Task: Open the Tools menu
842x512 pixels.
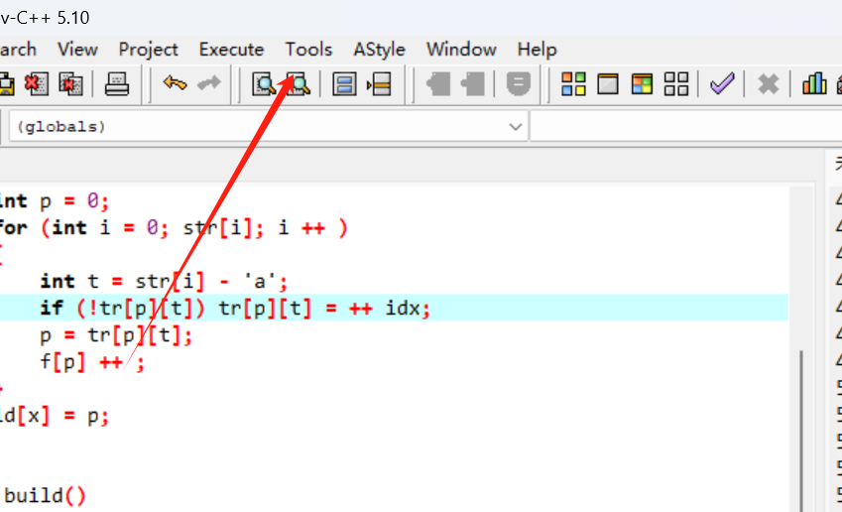Action: coord(308,49)
